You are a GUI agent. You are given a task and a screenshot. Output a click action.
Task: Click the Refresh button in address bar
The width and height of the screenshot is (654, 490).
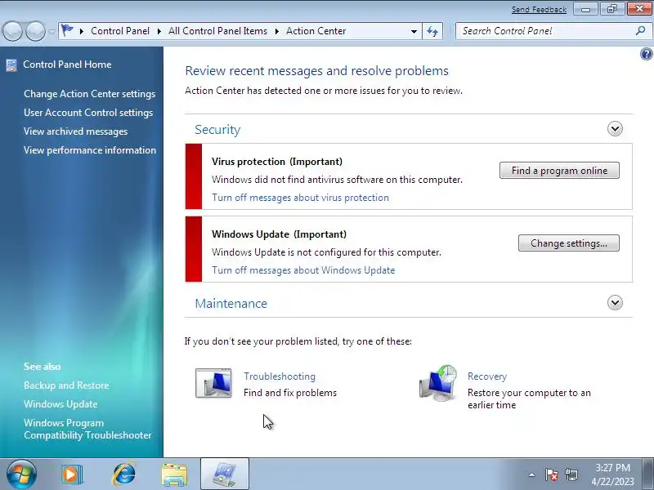(x=432, y=31)
